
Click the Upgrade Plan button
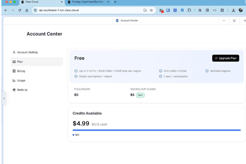226,58
